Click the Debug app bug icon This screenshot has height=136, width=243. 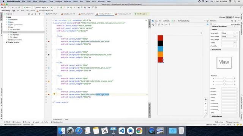tap(61, 8)
